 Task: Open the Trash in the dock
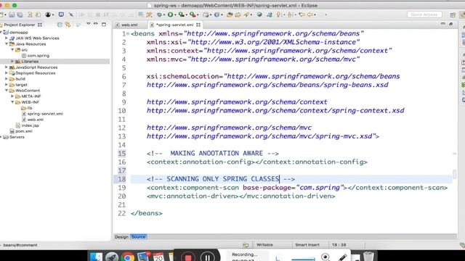point(368,256)
